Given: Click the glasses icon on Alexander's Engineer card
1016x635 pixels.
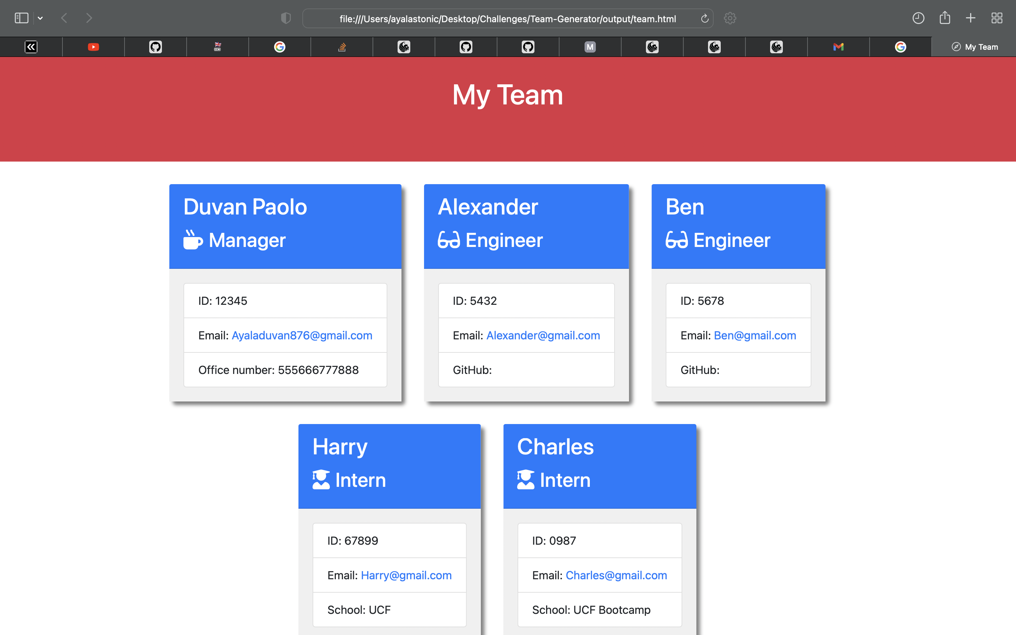Looking at the screenshot, I should [x=449, y=240].
